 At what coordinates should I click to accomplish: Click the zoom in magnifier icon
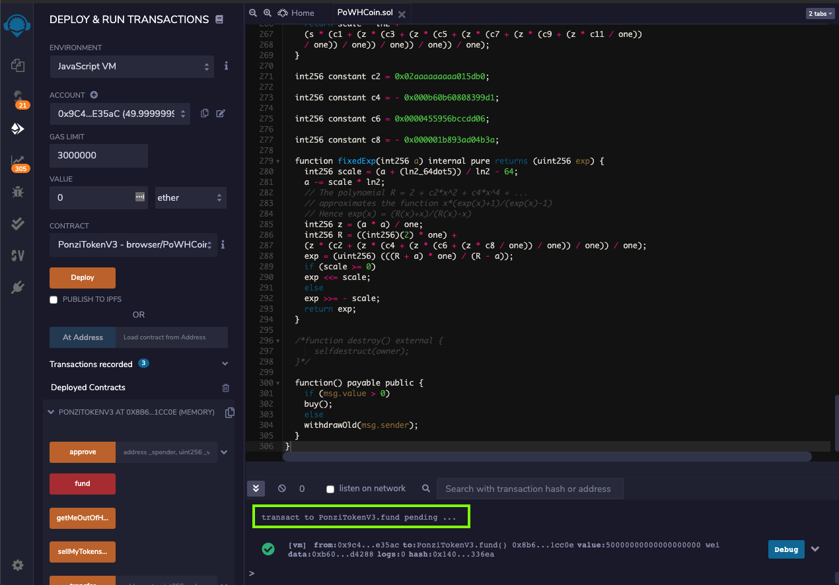pyautogui.click(x=267, y=13)
